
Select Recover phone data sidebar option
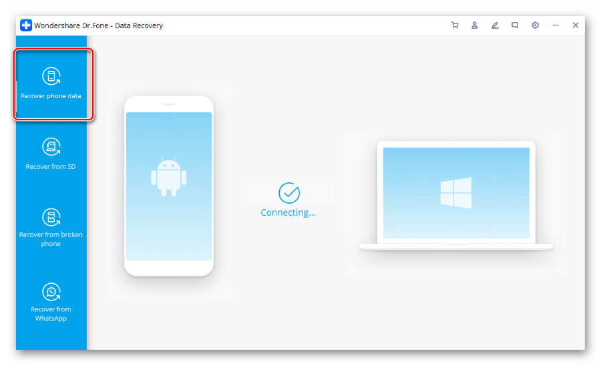tap(51, 84)
